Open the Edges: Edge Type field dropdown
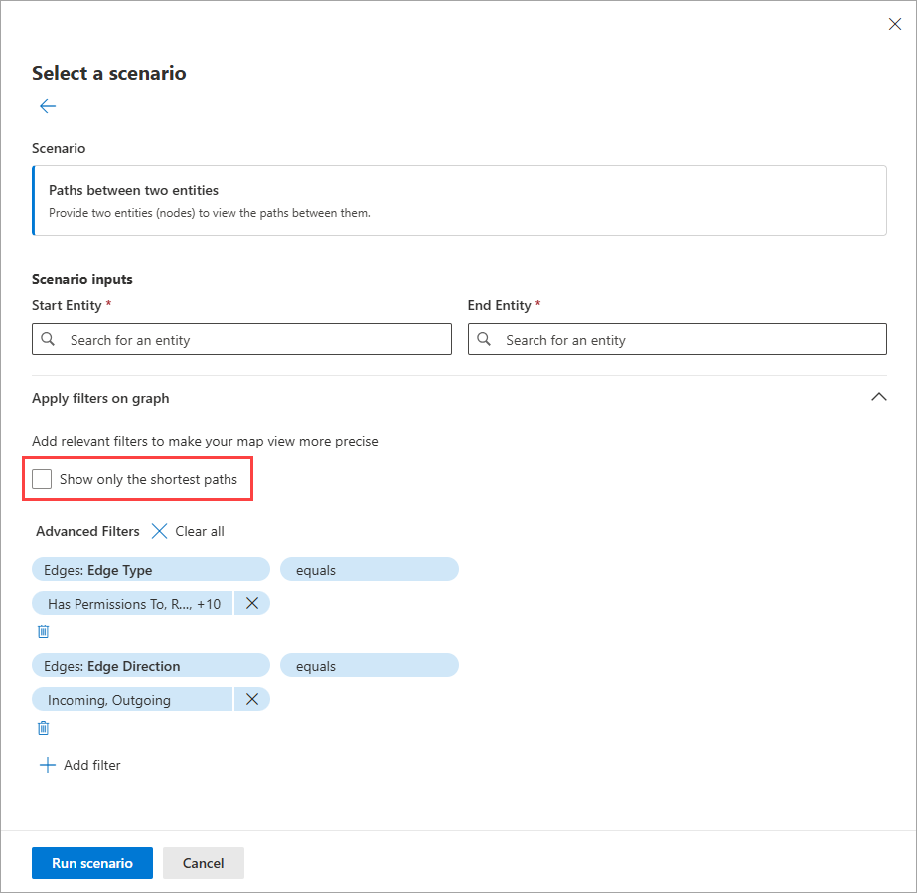The height and width of the screenshot is (893, 917). point(151,569)
